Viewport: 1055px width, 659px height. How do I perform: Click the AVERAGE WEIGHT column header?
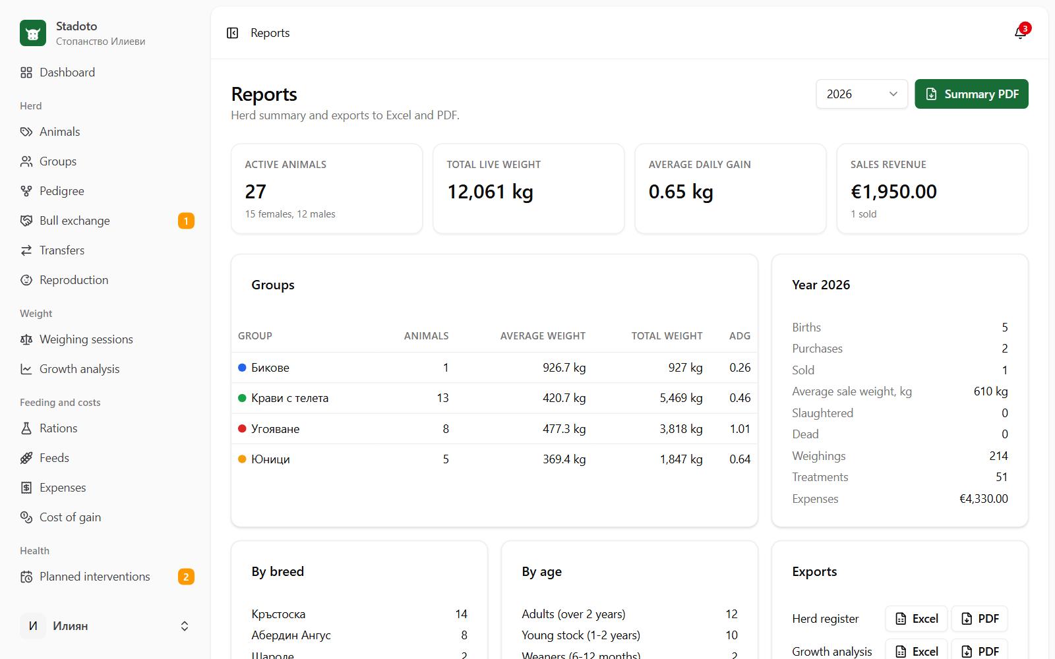tap(543, 336)
